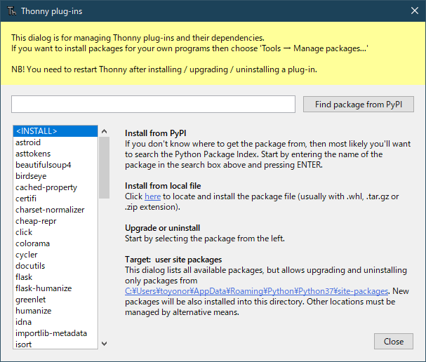Click the package list scroll down arrow

(104, 344)
